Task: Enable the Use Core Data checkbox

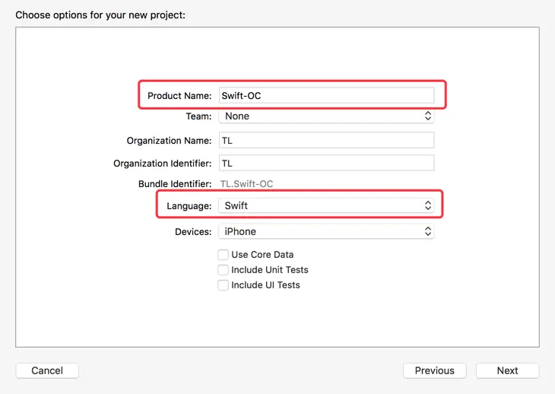Action: click(224, 255)
